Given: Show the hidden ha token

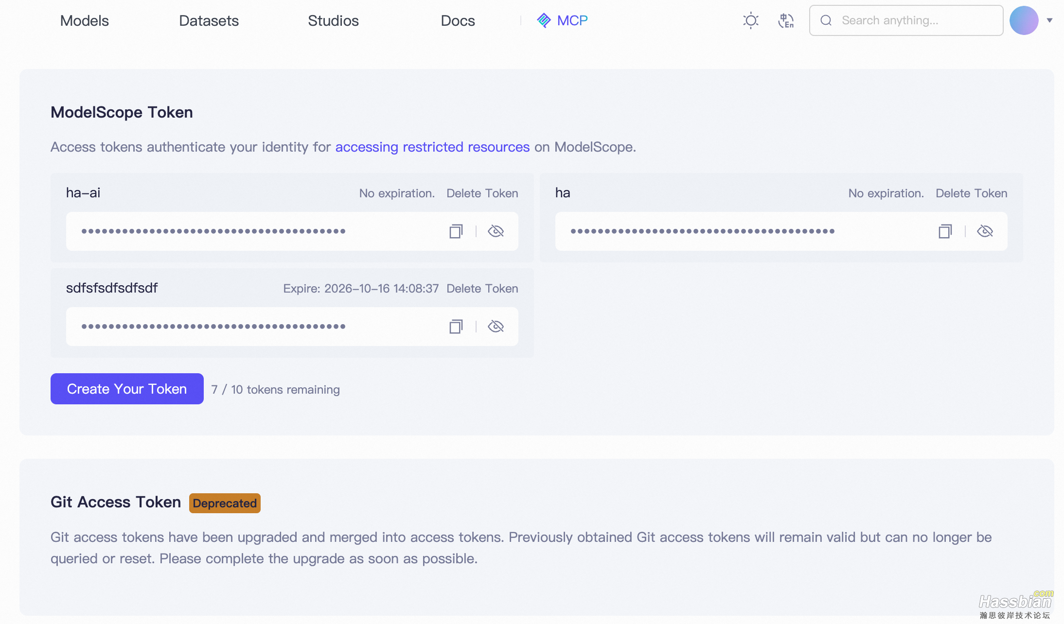Looking at the screenshot, I should point(985,231).
